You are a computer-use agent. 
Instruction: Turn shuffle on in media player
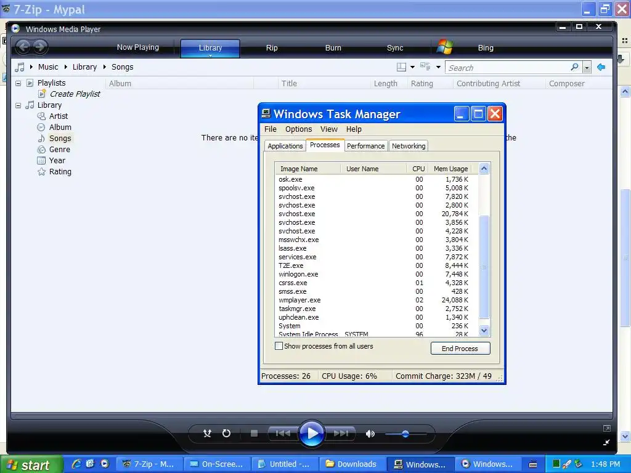(x=207, y=433)
